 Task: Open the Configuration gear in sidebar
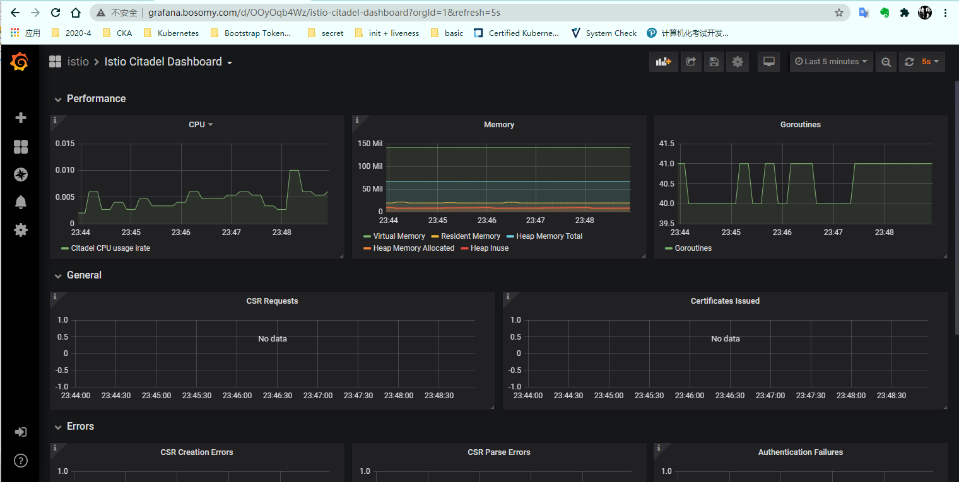(x=21, y=230)
